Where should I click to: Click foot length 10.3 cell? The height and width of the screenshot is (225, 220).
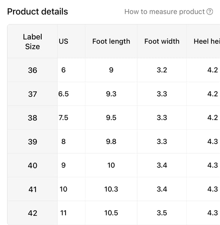111,189
